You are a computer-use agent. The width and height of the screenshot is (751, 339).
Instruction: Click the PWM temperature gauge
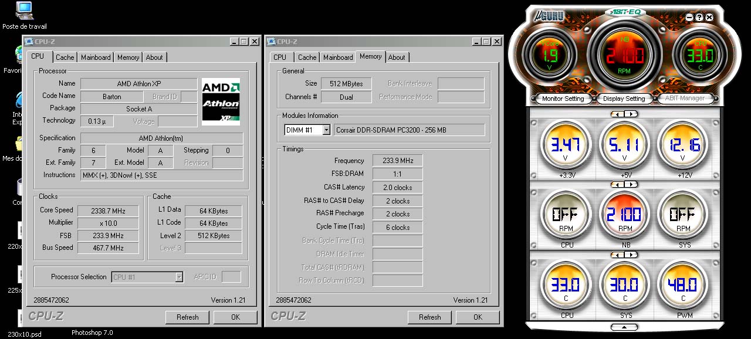[683, 285]
